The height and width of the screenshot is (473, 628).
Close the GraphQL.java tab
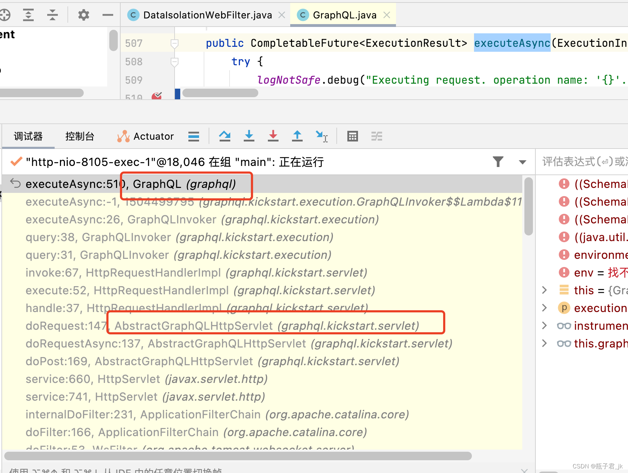(387, 15)
